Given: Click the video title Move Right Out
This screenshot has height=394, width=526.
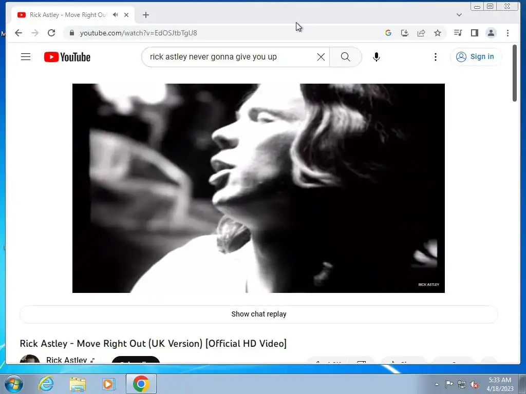Looking at the screenshot, I should click(x=153, y=343).
